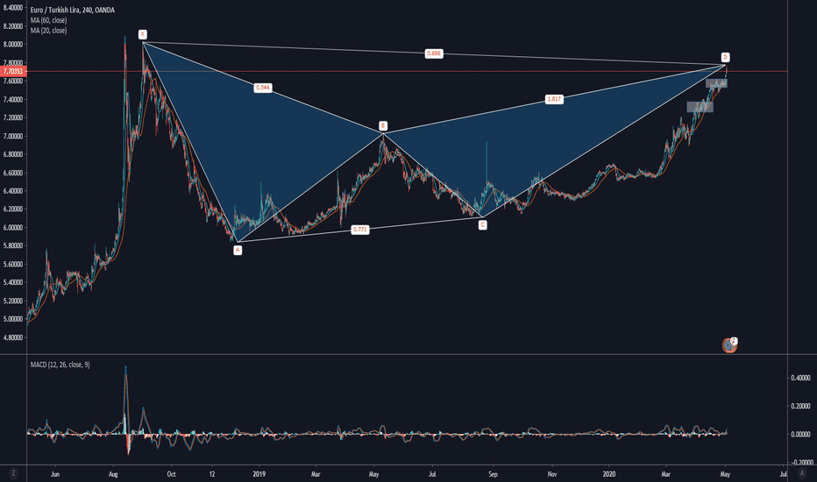Click the 0.40000 MACD axis value

(x=800, y=378)
